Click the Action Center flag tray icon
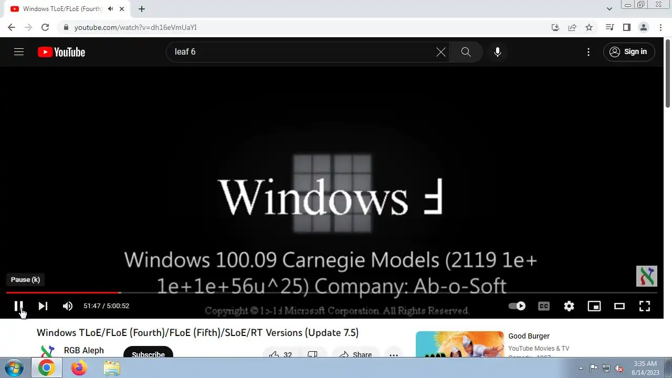This screenshot has height=378, width=672. pos(593,368)
